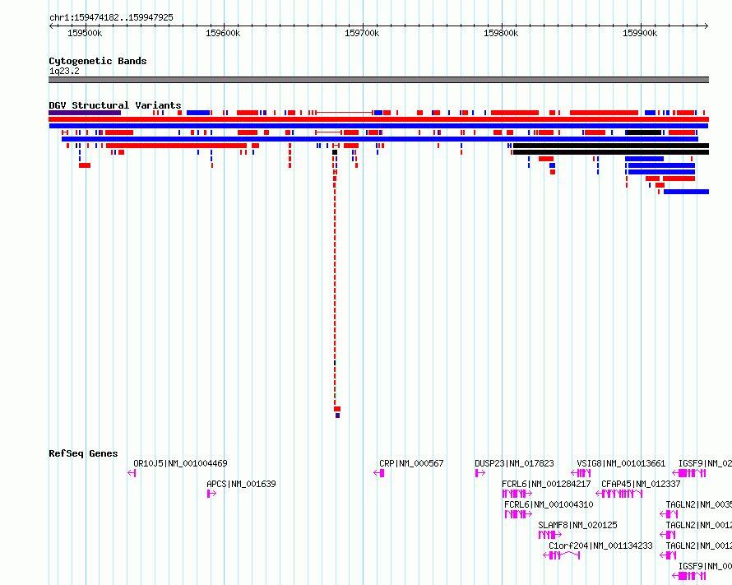
Task: Click the left arrow of the coordinate ruler
Action: (51, 26)
